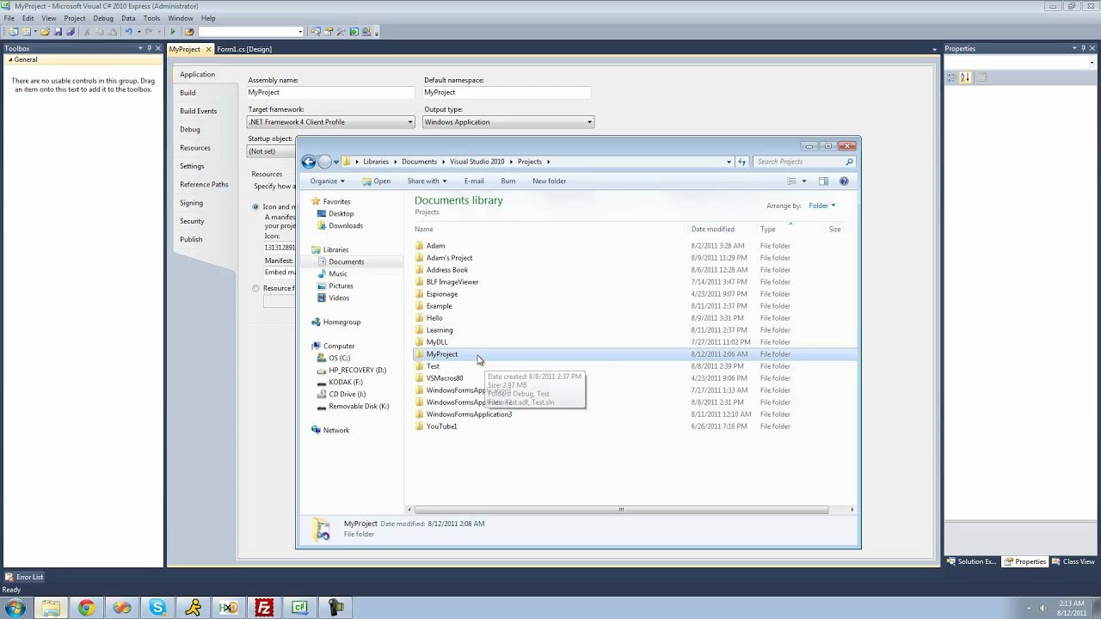Select the Reference Paths settings tab

tap(204, 184)
